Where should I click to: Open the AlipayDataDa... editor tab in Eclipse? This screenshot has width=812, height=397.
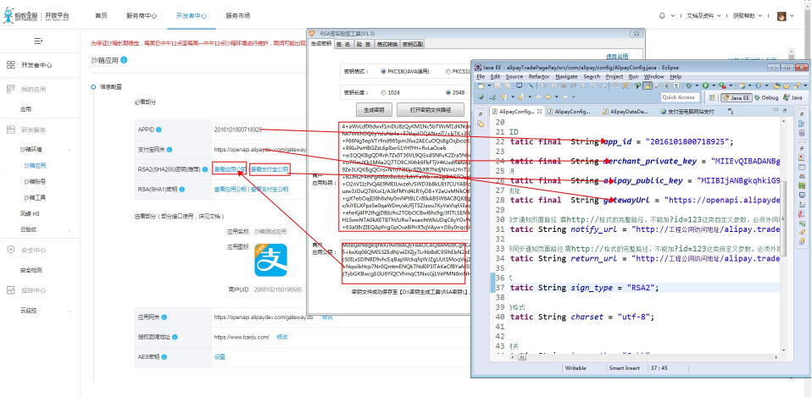pos(626,111)
